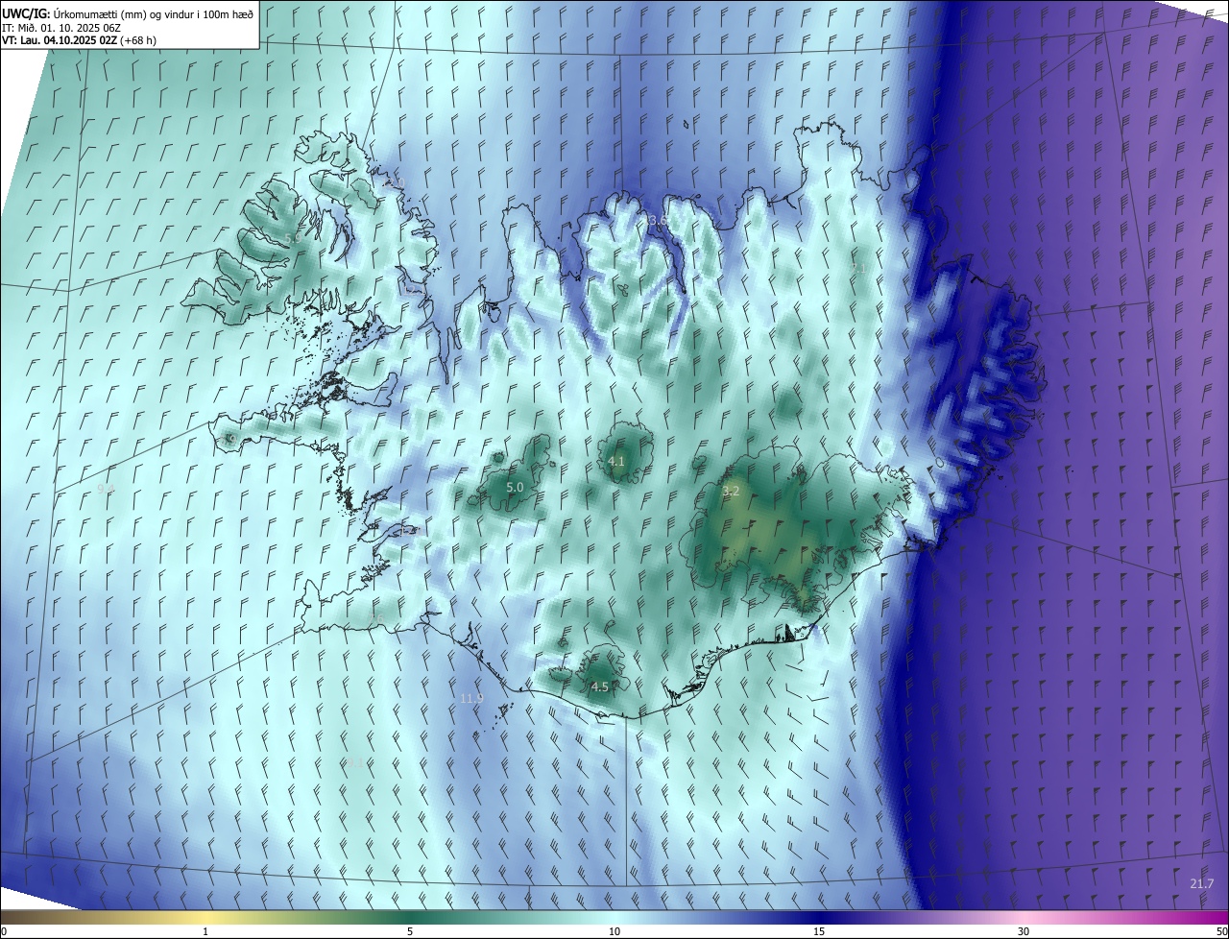Click the 15 tick label on the color scale
This screenshot has height=939, width=1229.
(x=819, y=931)
